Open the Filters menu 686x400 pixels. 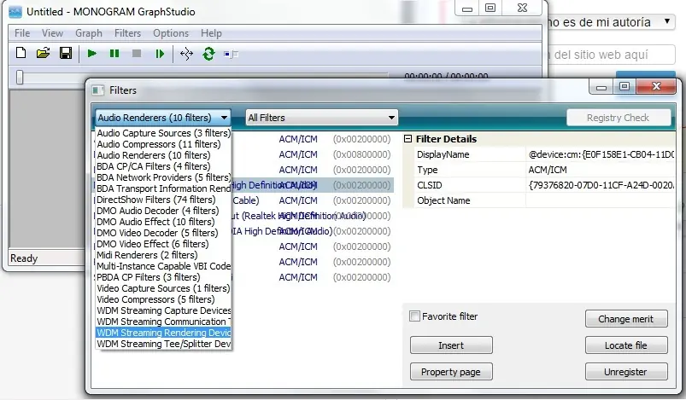click(128, 33)
